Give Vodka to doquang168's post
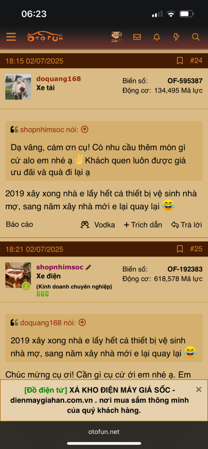Screen dimensions: 208x449 (98, 225)
